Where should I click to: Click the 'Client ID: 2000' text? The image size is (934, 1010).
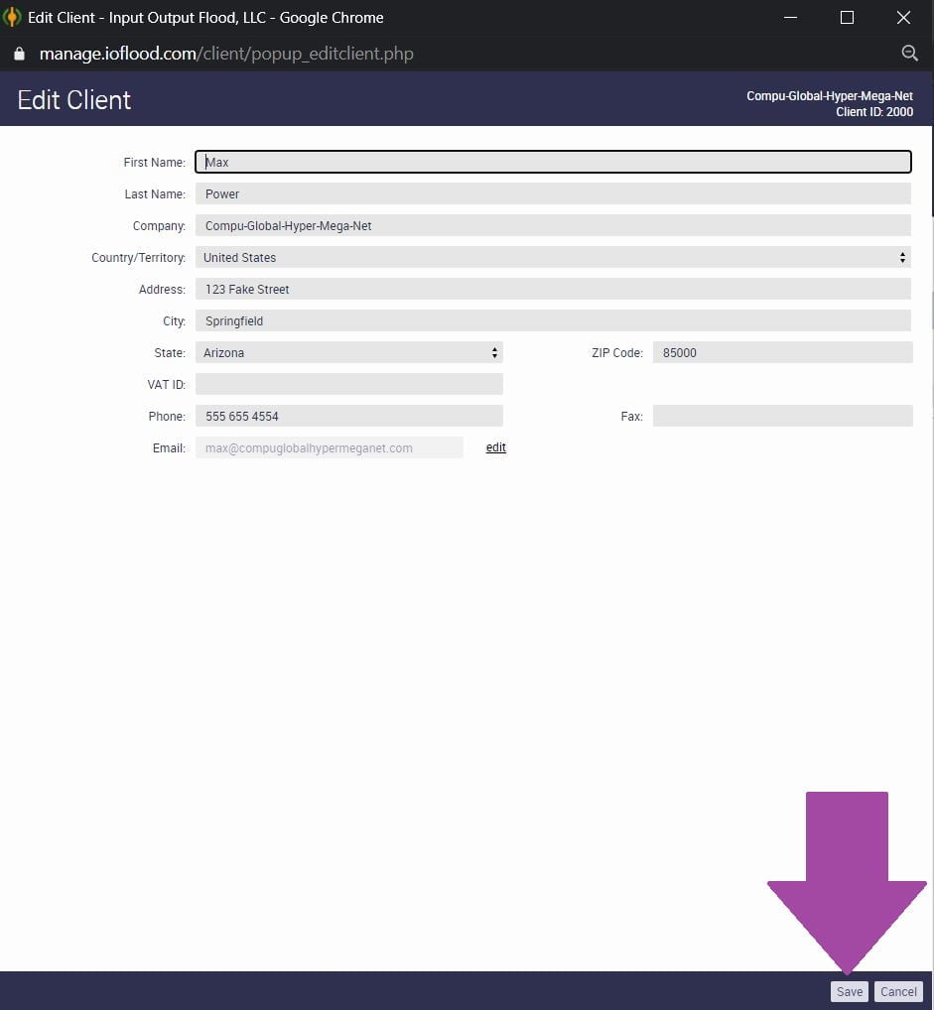pyautogui.click(x=874, y=112)
